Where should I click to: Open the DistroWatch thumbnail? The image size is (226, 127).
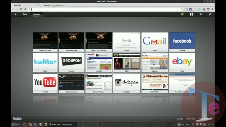click(155, 83)
